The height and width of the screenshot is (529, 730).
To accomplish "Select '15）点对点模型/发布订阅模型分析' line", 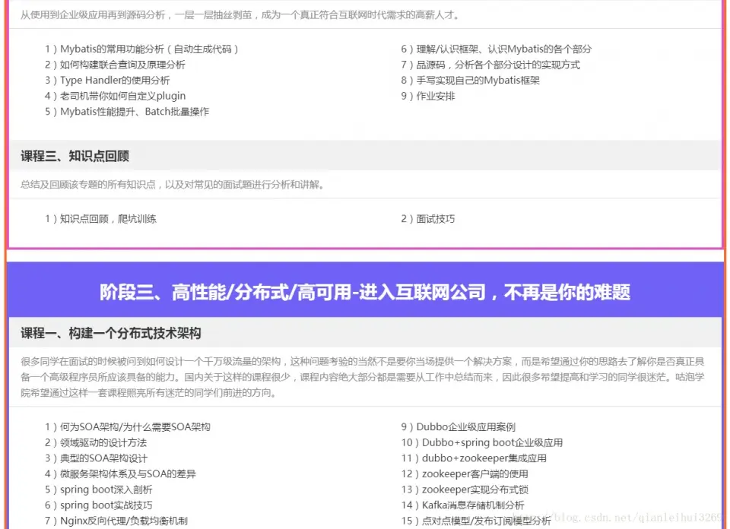I will [x=476, y=521].
